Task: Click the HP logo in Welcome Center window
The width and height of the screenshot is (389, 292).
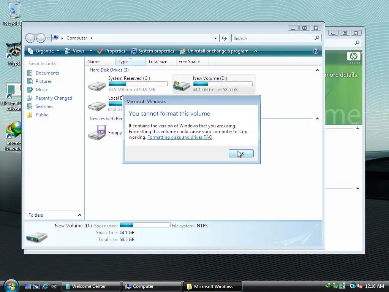Action: (353, 57)
